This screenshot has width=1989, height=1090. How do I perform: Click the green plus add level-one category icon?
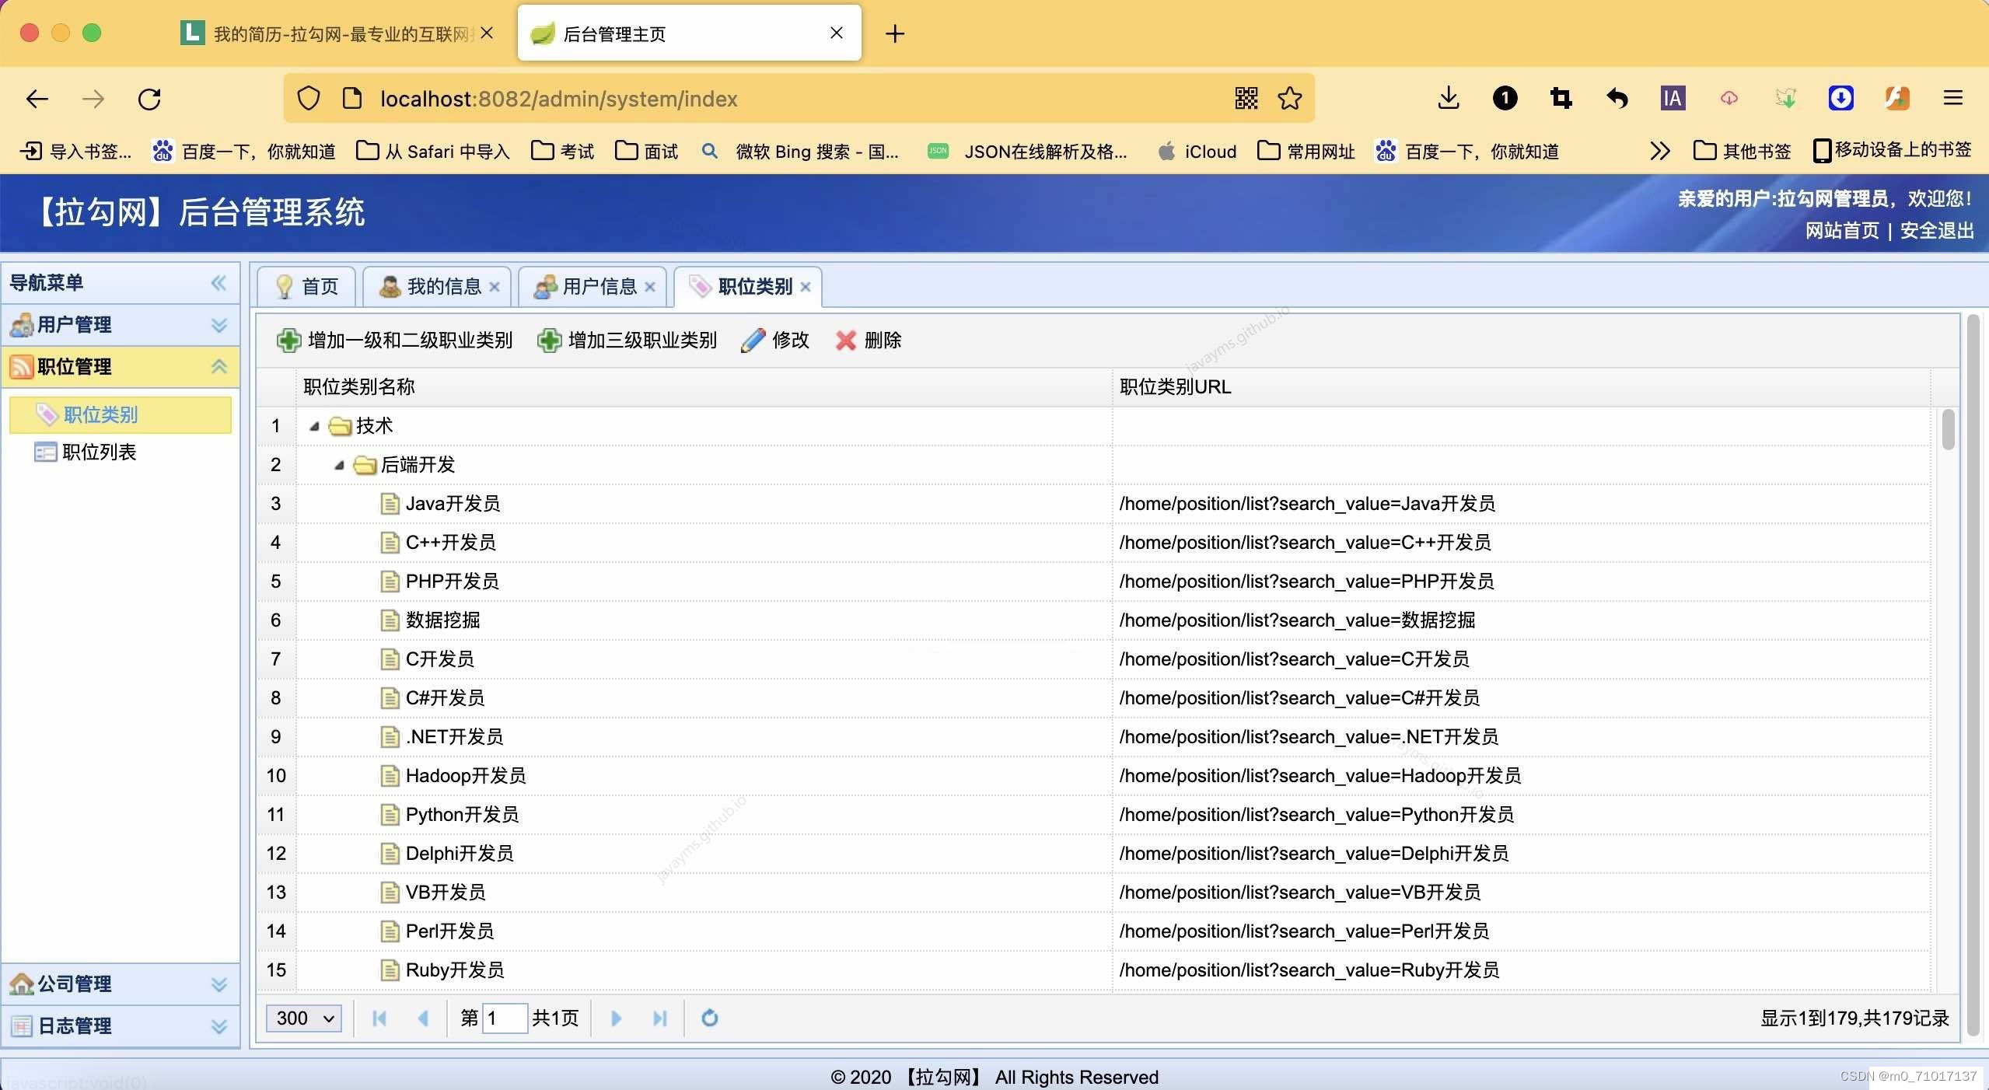point(288,341)
